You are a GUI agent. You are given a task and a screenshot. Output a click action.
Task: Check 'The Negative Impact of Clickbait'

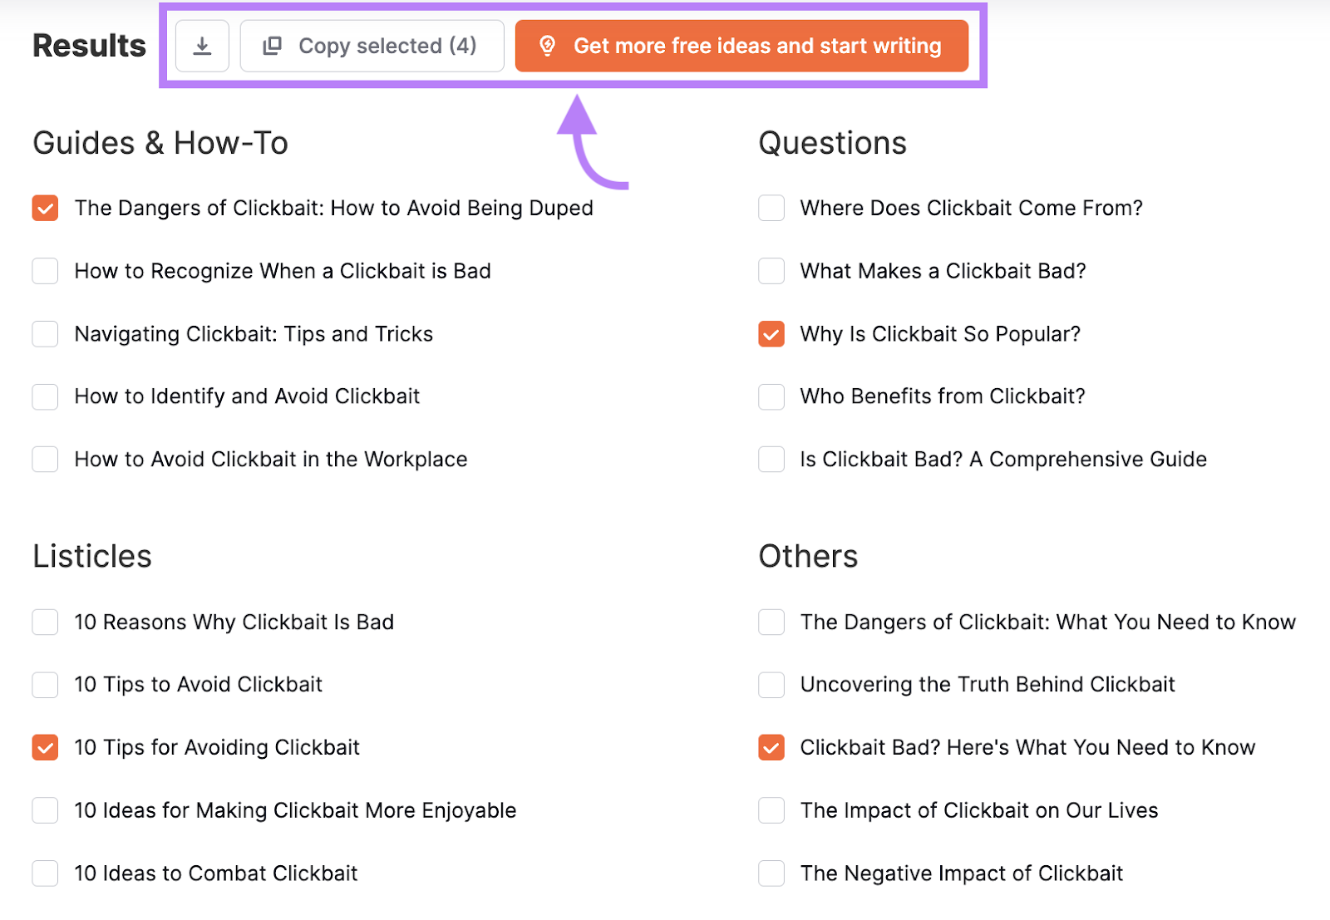(x=771, y=873)
